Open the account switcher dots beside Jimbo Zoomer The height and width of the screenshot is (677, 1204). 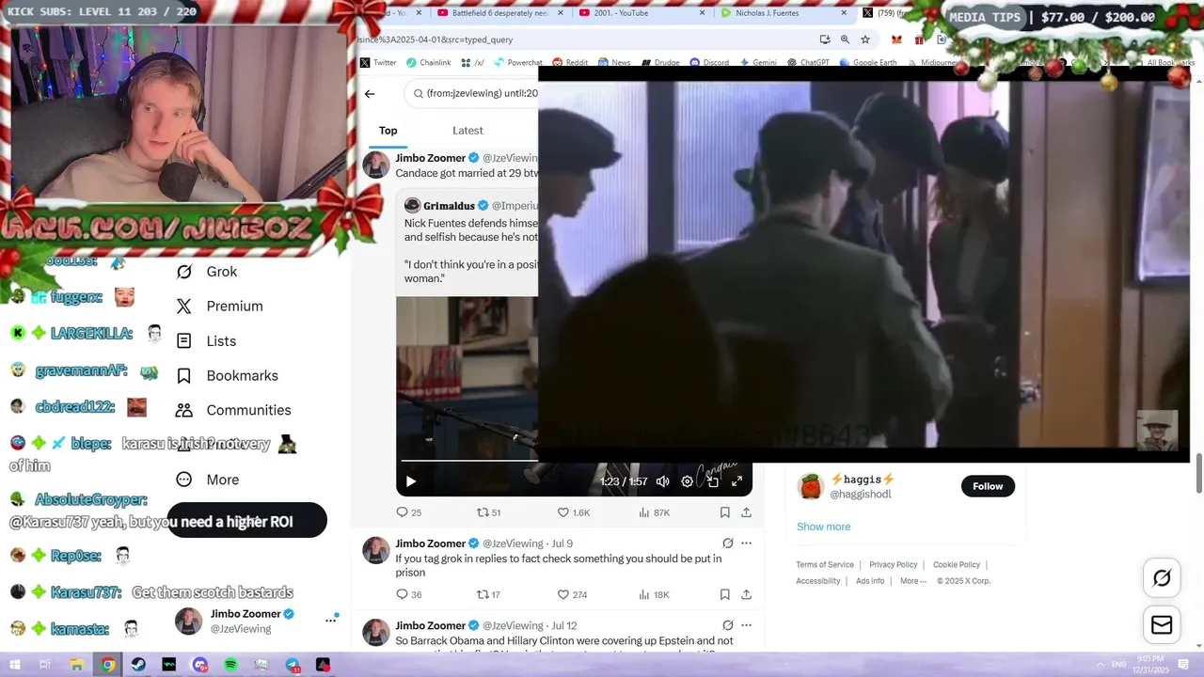tap(331, 621)
